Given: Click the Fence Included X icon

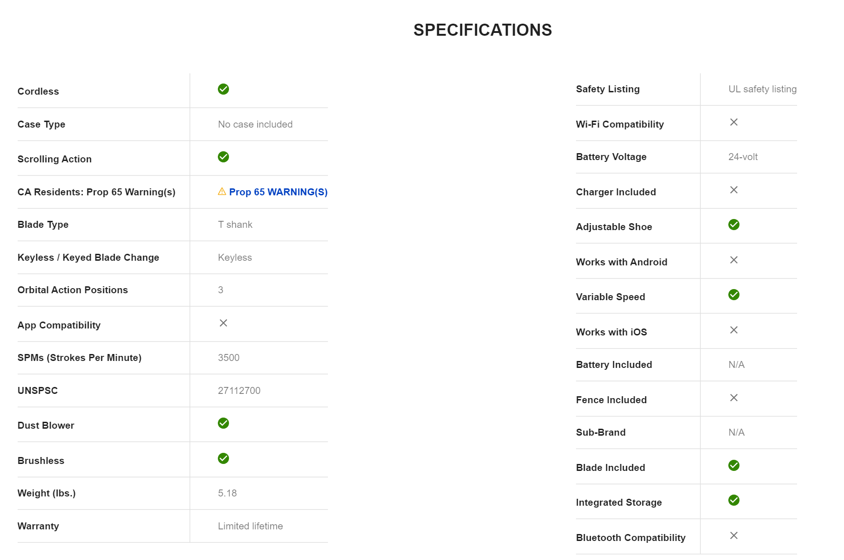Looking at the screenshot, I should click(x=734, y=398).
